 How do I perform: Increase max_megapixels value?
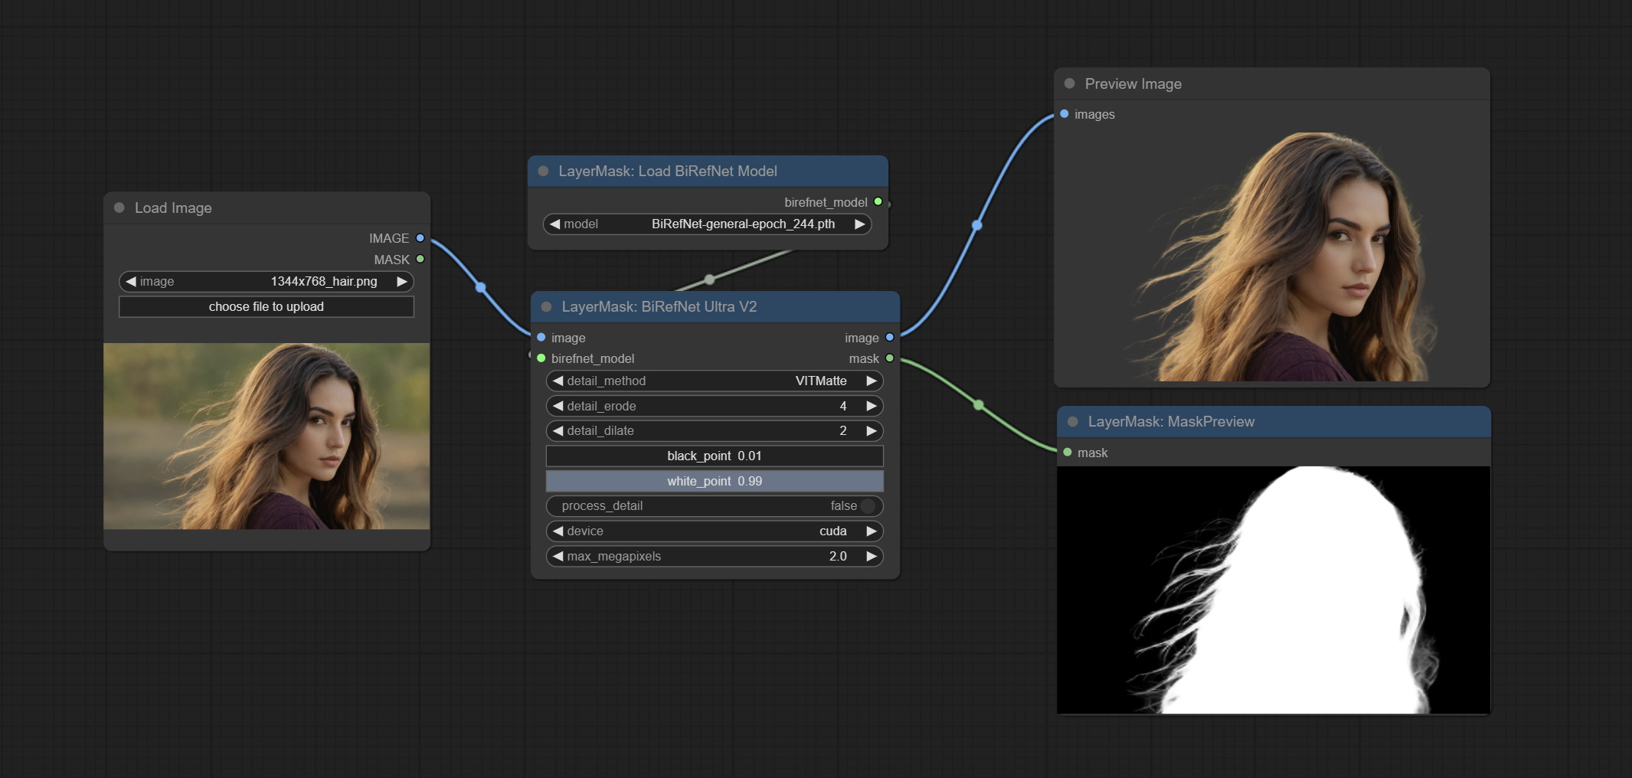(x=872, y=556)
